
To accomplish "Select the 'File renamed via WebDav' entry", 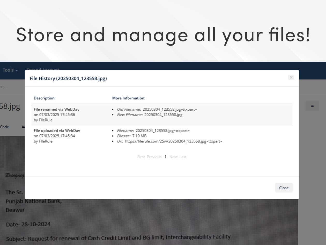I will coord(57,110).
